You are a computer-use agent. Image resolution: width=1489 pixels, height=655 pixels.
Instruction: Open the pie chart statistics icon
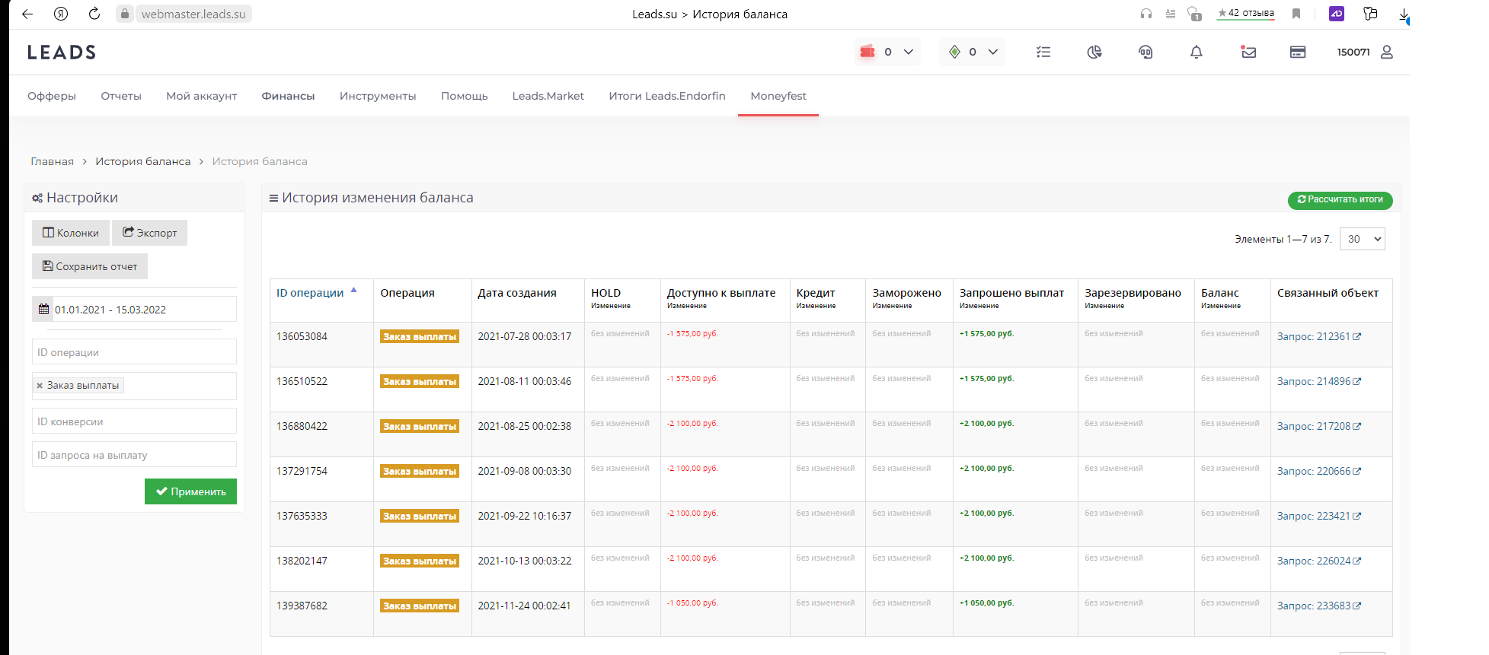point(1094,52)
